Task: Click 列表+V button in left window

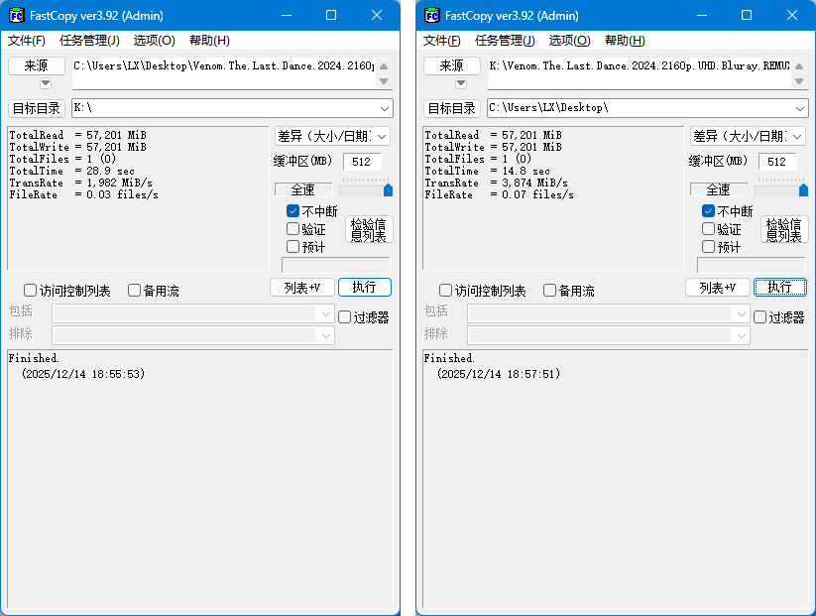Action: [x=301, y=288]
